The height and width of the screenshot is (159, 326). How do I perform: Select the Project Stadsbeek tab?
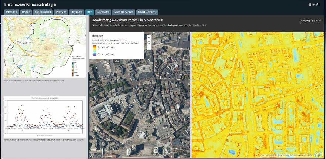click(147, 12)
